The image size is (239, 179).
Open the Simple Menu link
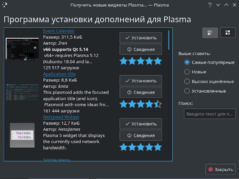coord(56,160)
